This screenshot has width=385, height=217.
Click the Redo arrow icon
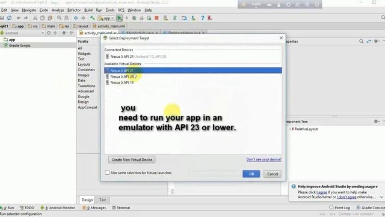click(x=26, y=18)
